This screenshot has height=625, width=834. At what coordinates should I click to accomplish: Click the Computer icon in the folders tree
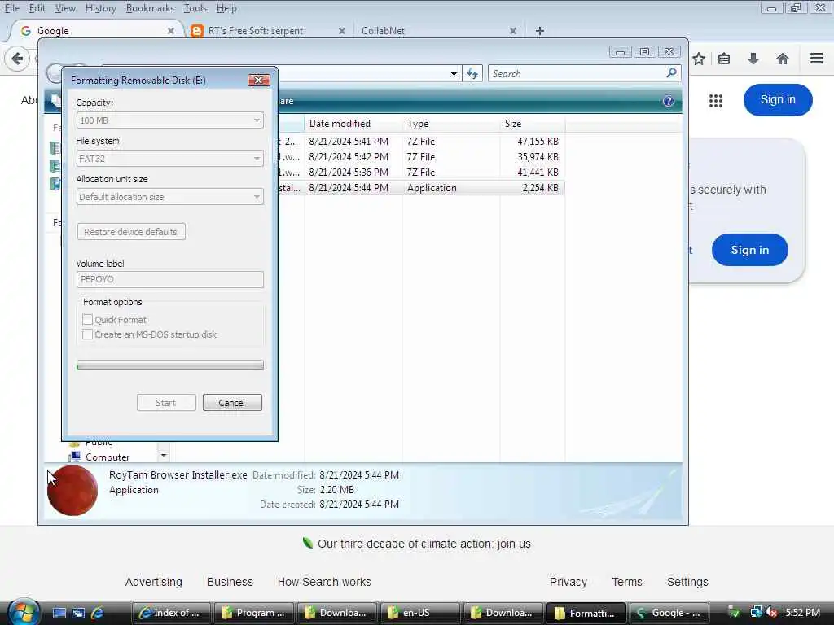pyautogui.click(x=76, y=457)
